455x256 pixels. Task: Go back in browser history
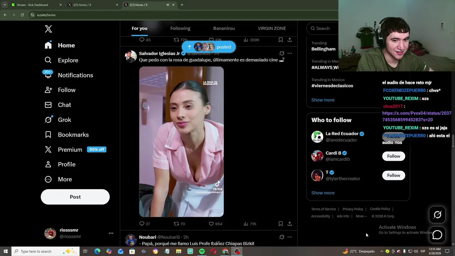tap(5, 15)
